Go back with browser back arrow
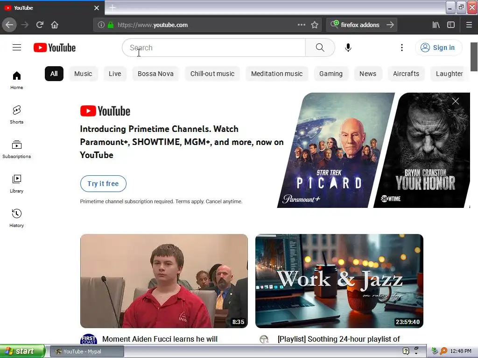 9,25
